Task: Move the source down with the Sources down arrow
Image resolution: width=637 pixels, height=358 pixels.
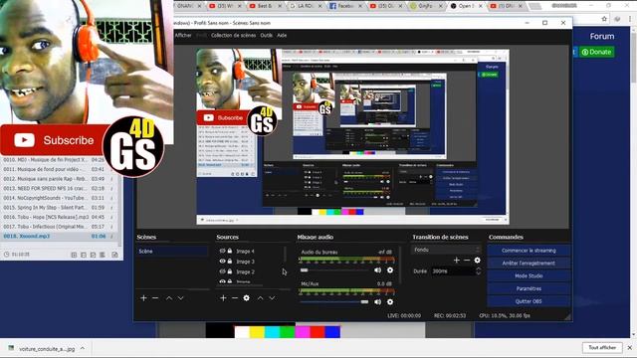Action: pyautogui.click(x=272, y=298)
